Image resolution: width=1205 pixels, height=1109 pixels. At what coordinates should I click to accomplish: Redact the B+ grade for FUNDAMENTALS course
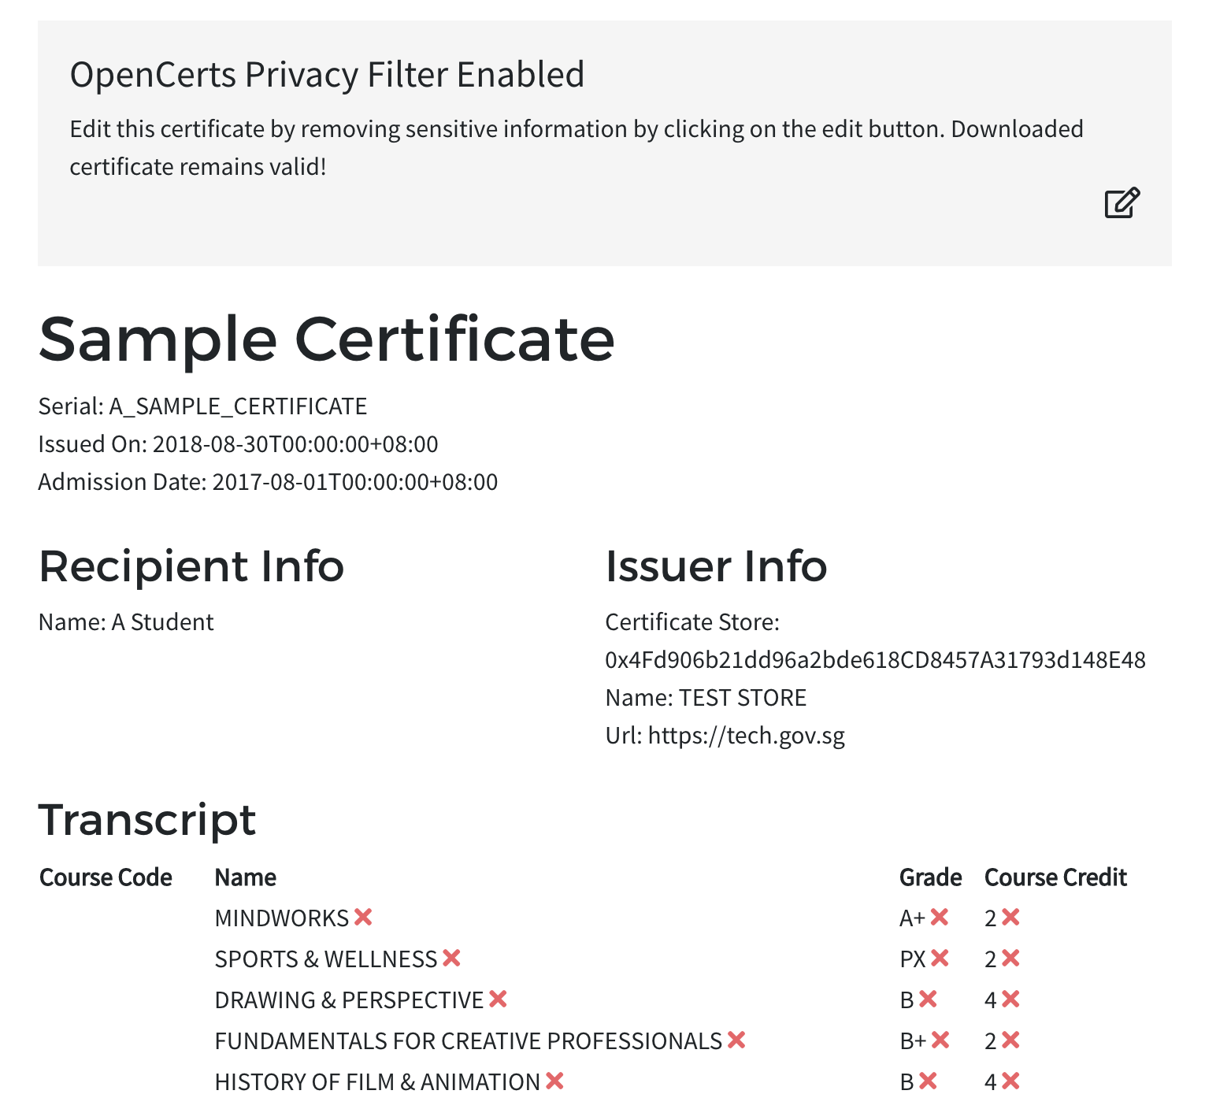click(939, 1040)
